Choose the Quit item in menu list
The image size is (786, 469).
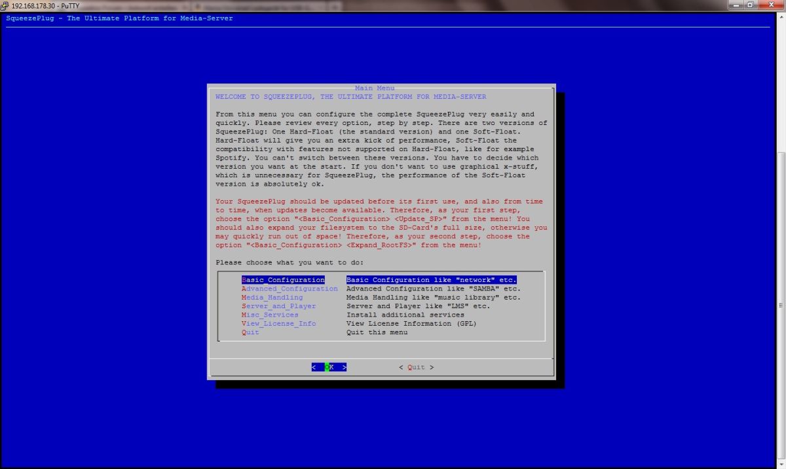250,332
